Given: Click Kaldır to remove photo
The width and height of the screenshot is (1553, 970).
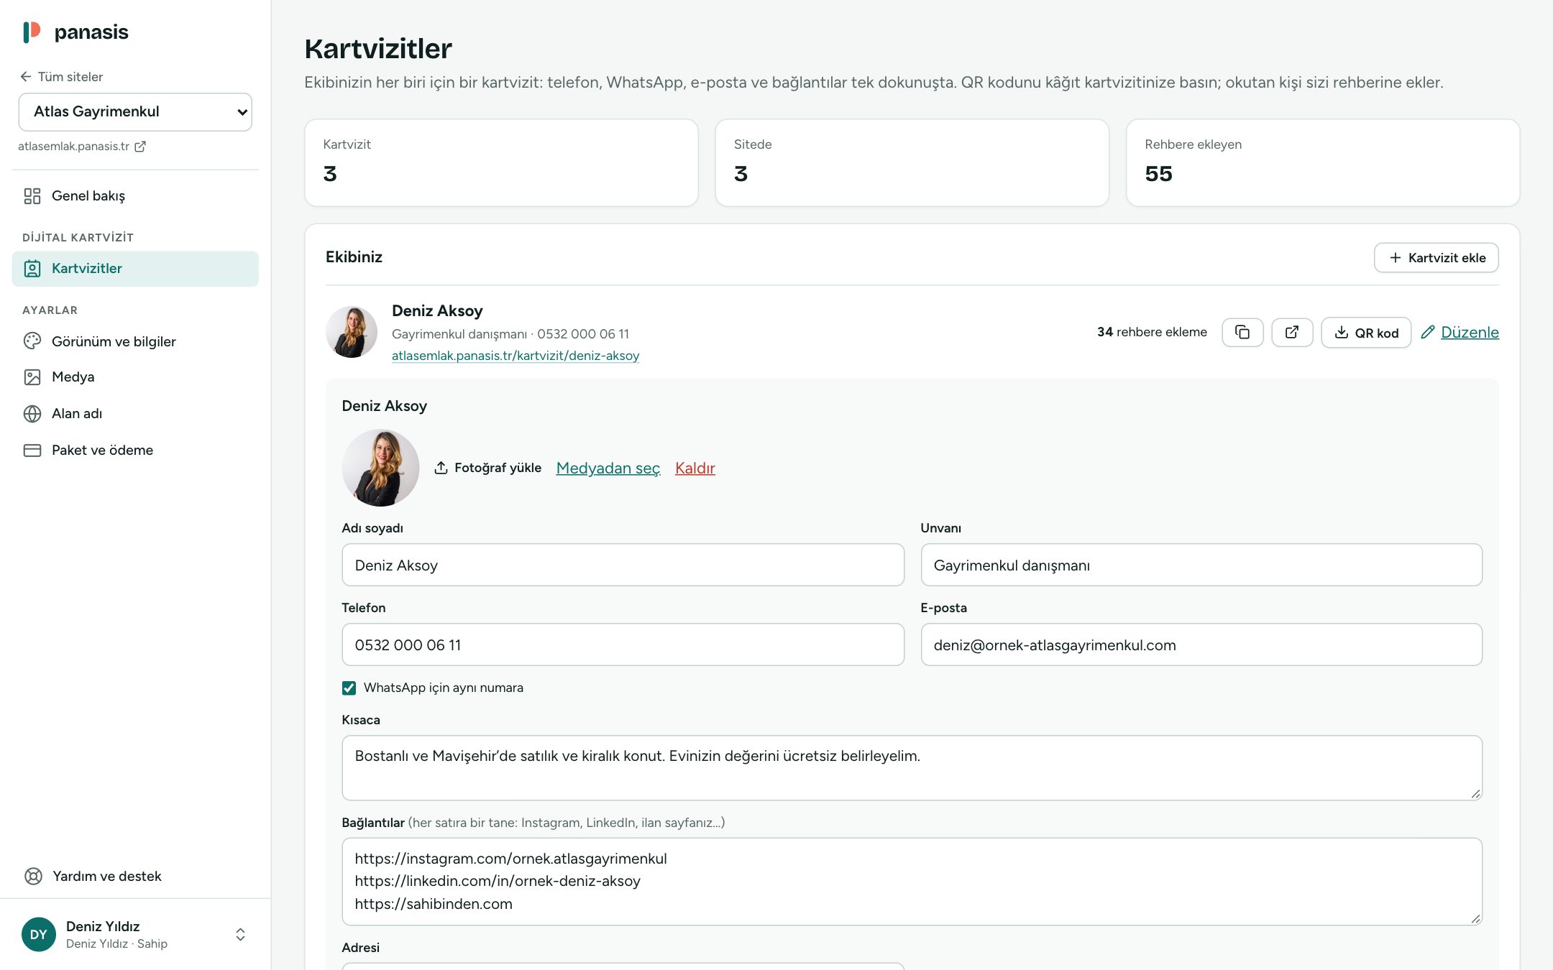Looking at the screenshot, I should pyautogui.click(x=695, y=468).
